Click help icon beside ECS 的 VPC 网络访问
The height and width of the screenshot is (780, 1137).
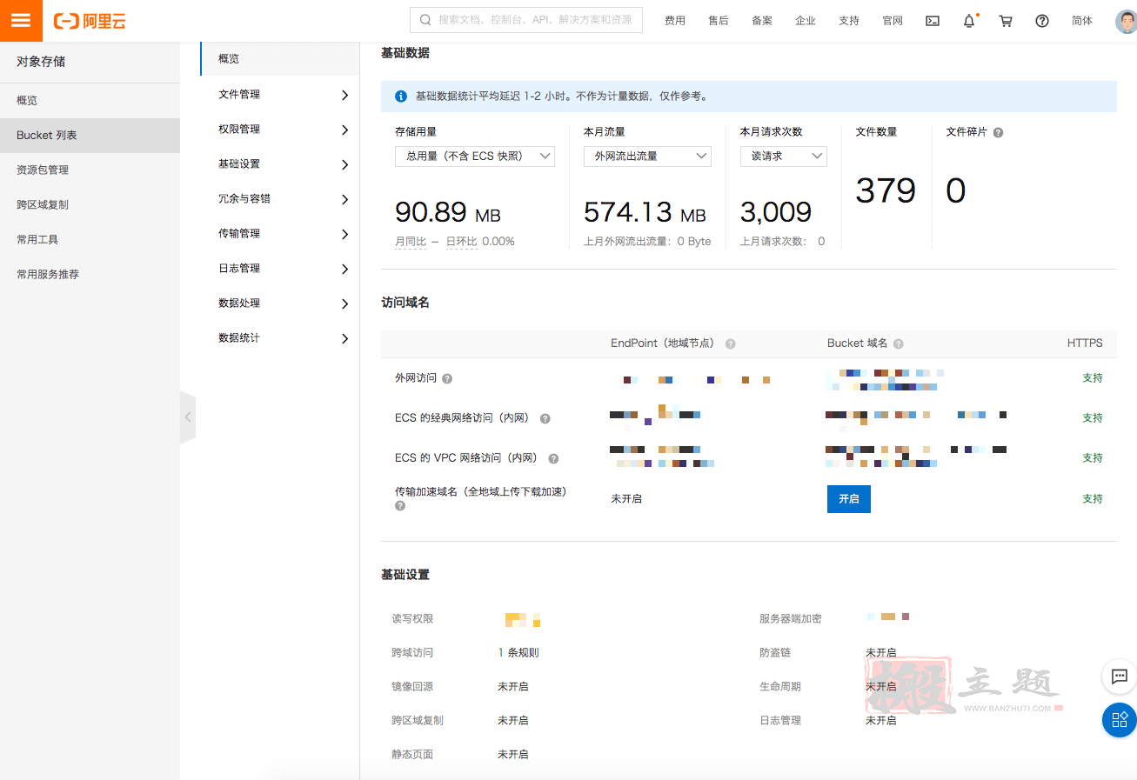[553, 458]
